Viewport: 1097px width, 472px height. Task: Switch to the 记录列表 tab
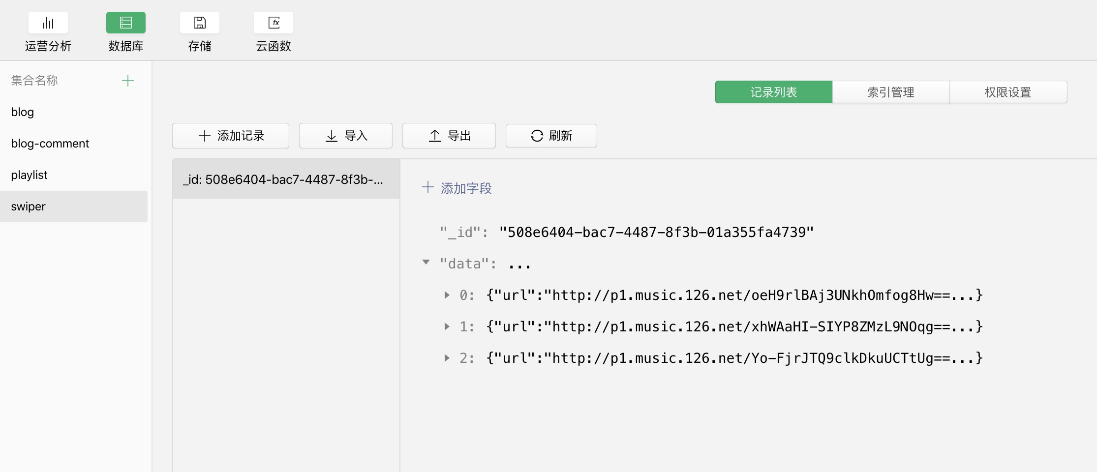click(x=774, y=92)
